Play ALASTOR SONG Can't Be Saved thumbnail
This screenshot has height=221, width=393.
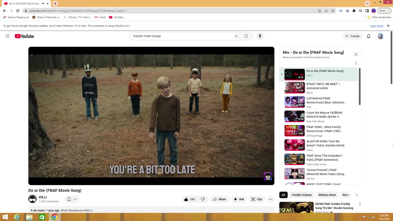(294, 145)
